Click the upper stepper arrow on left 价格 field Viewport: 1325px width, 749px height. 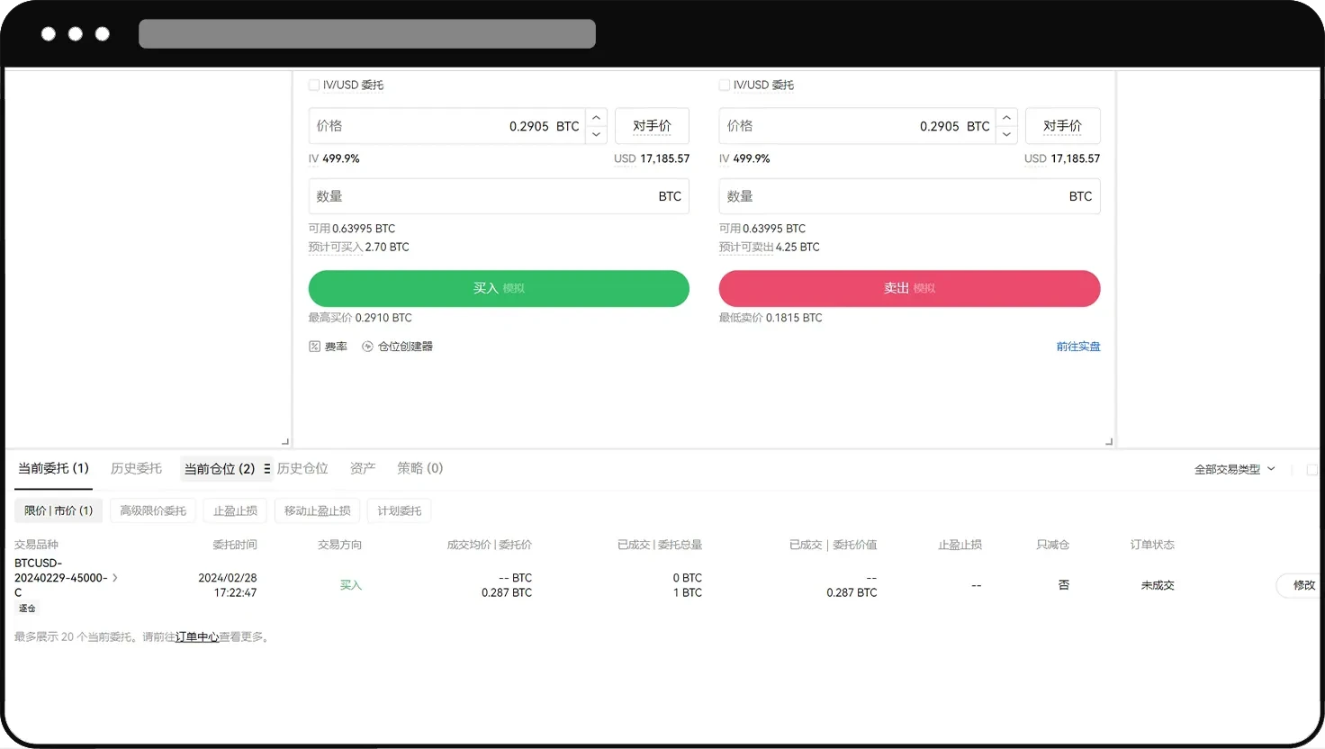pos(596,116)
